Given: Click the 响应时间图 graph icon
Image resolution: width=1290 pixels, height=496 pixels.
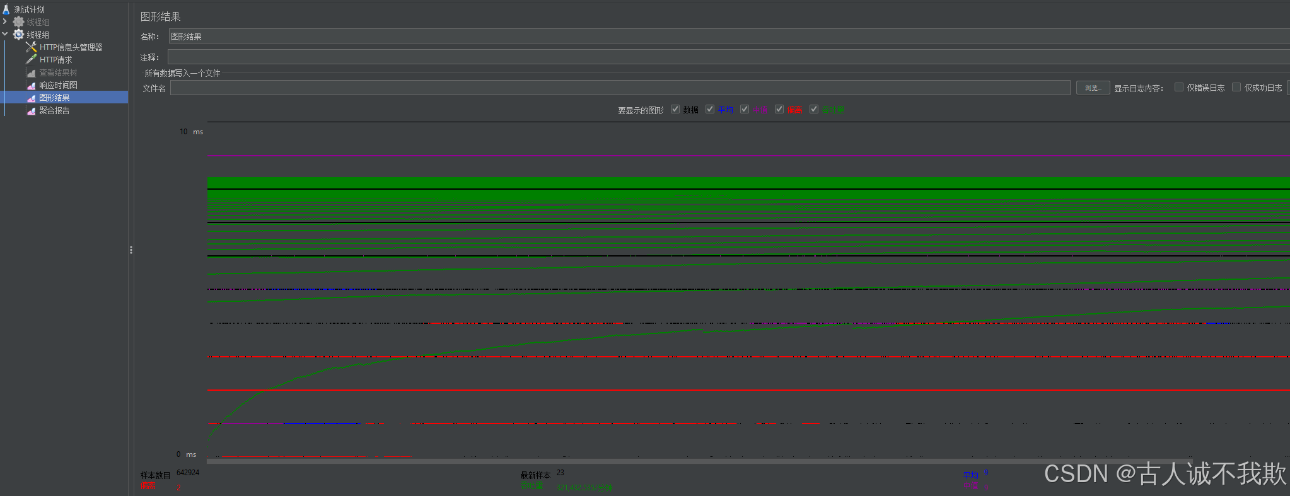Looking at the screenshot, I should point(31,85).
